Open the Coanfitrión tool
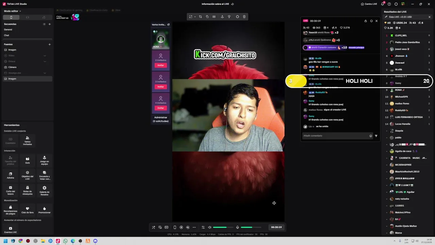 tap(11, 141)
